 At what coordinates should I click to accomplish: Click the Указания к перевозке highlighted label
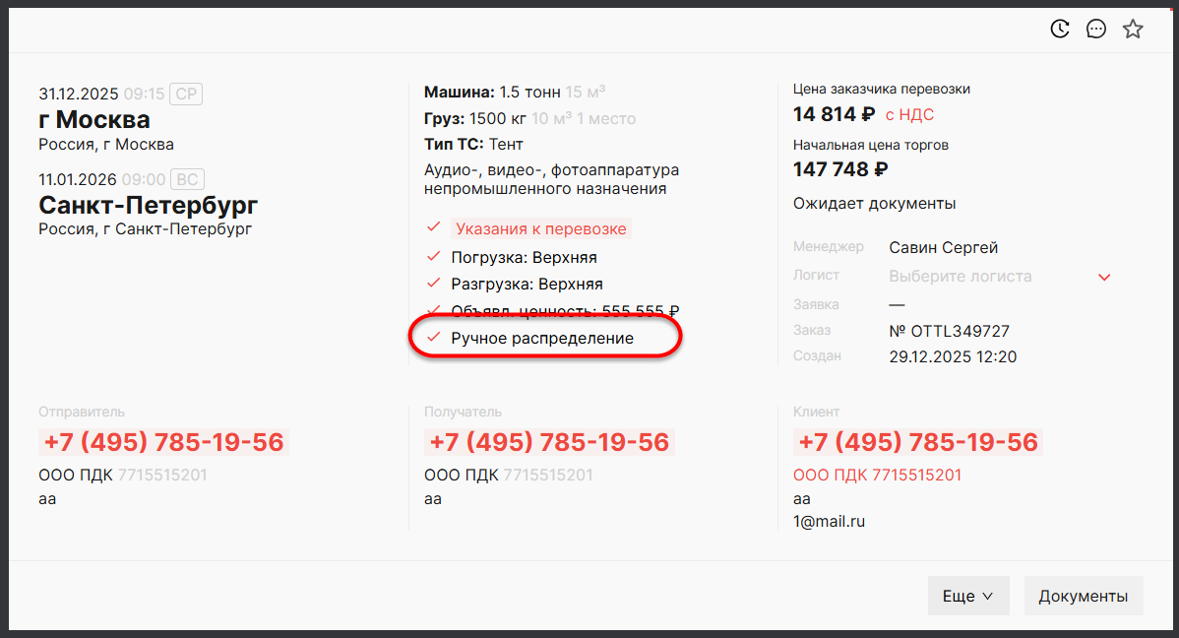pyautogui.click(x=539, y=228)
